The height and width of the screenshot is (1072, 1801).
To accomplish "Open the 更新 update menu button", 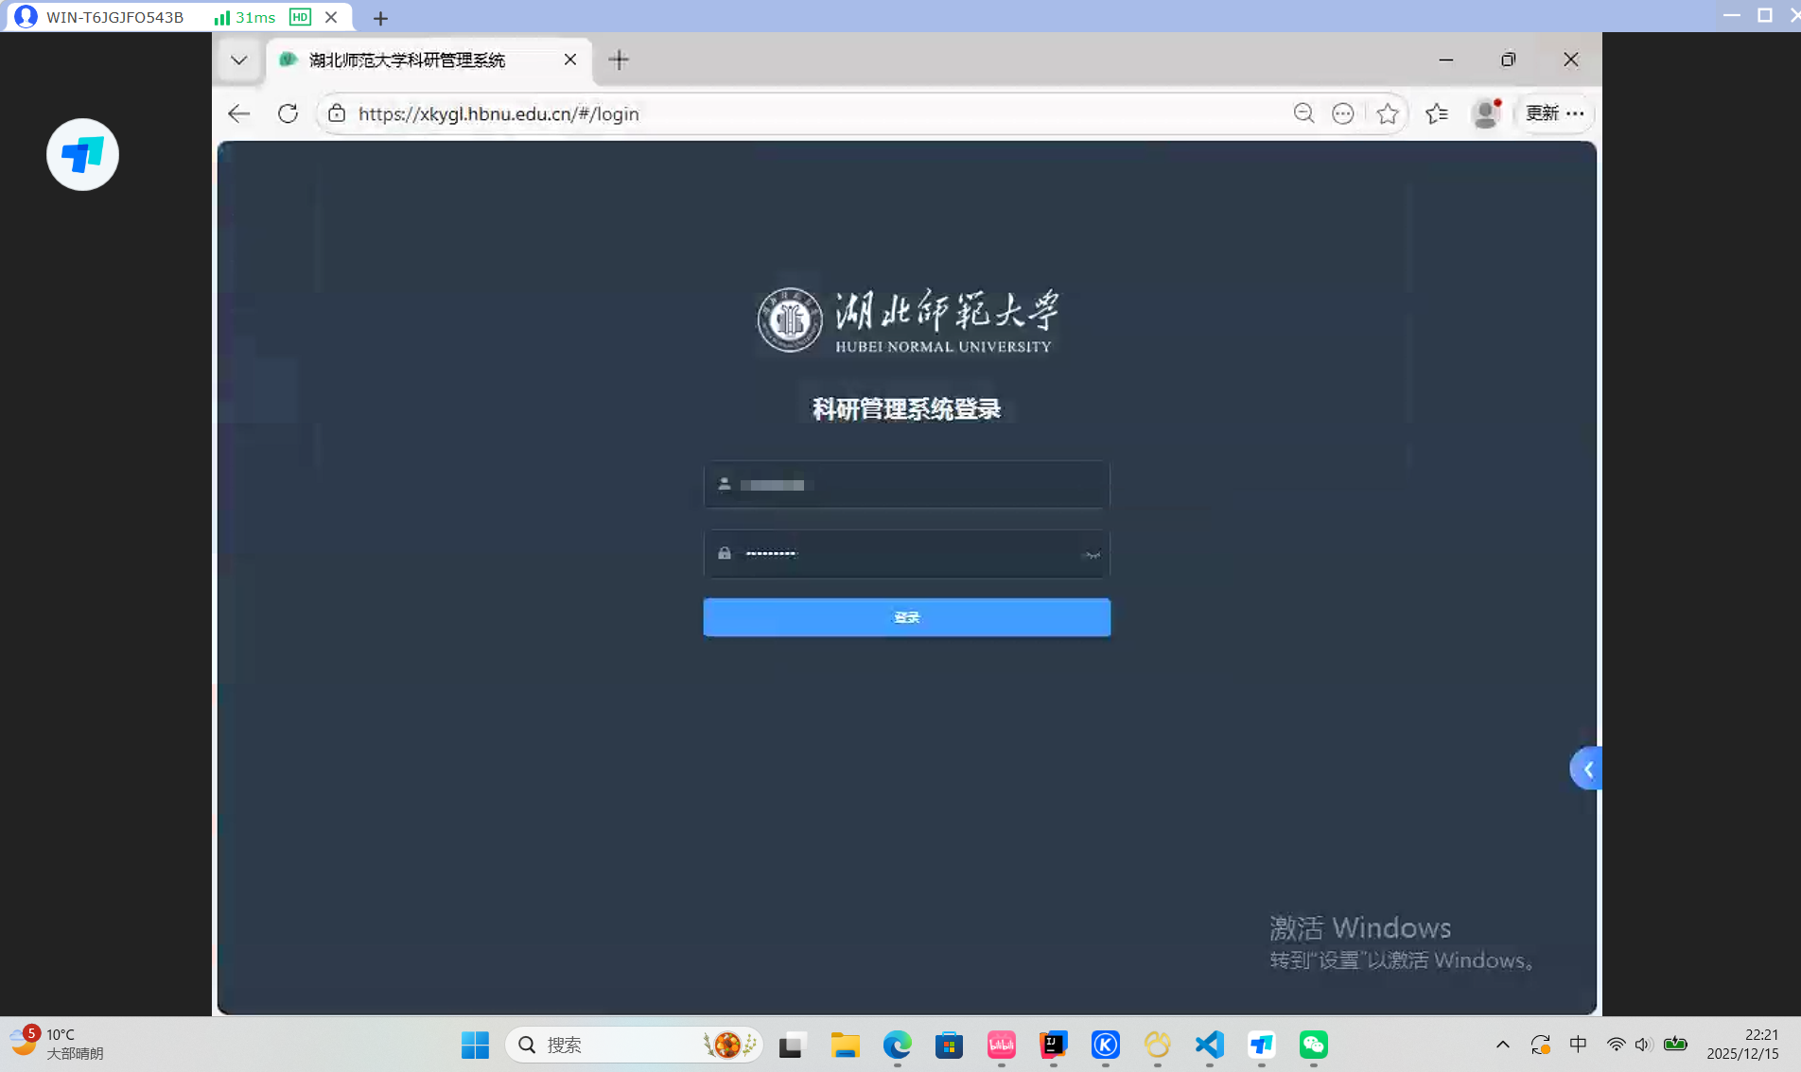I will (x=1554, y=113).
